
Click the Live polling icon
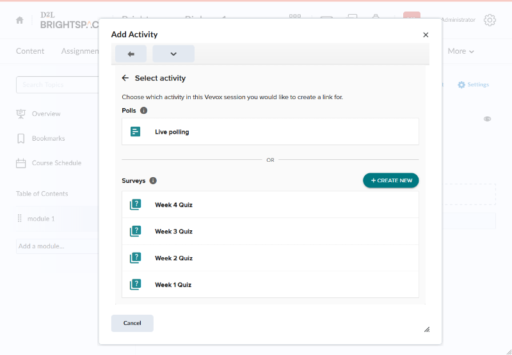(x=135, y=132)
